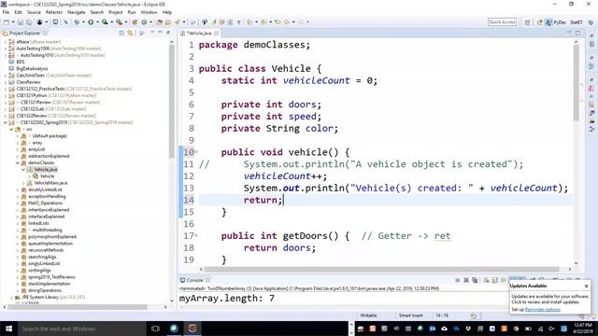Open the Debug dropdown arrow

tap(83, 22)
